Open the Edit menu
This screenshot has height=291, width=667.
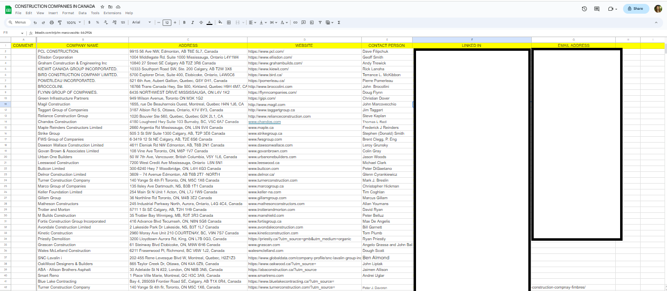[x=29, y=13]
